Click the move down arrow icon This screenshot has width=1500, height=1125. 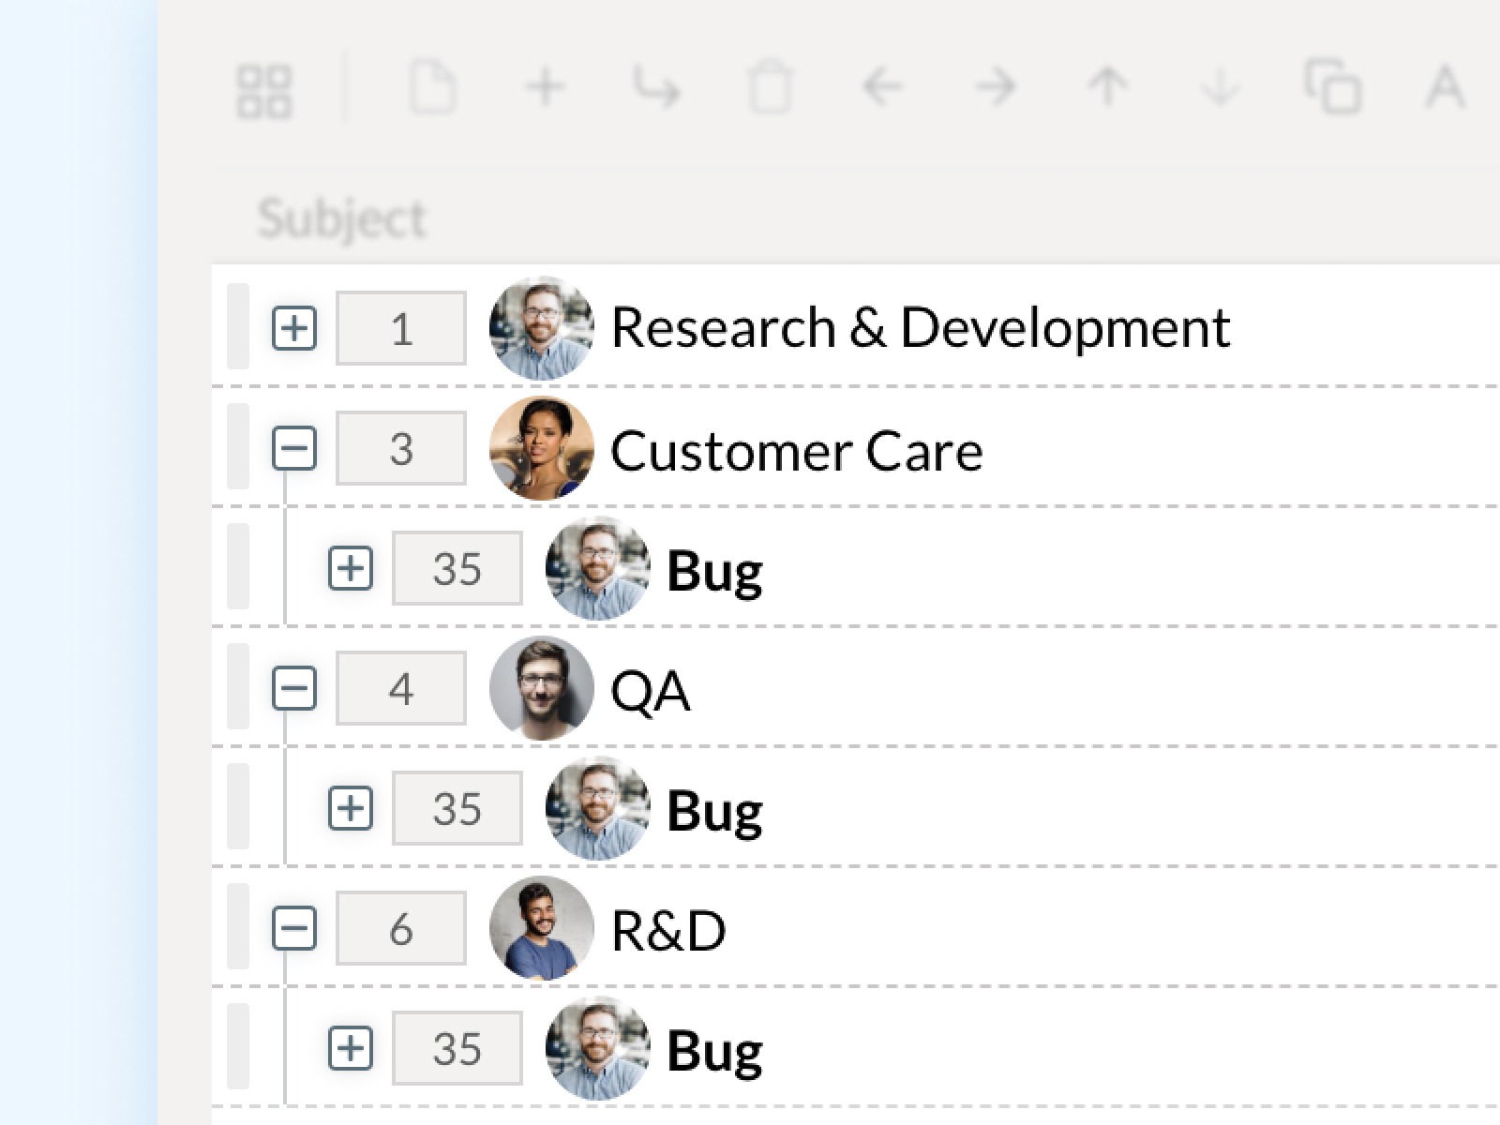[1220, 88]
